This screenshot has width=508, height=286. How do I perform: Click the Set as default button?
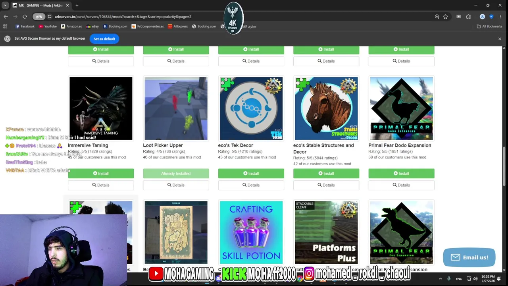click(104, 39)
